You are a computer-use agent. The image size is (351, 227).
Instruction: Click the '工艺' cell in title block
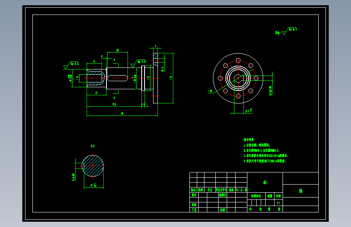tap(194, 210)
